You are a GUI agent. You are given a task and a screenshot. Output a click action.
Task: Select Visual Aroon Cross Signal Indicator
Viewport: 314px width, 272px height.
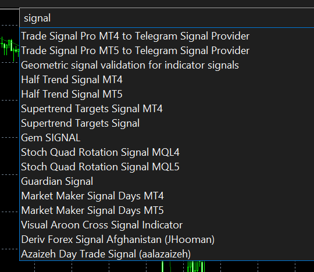[x=167, y=225]
